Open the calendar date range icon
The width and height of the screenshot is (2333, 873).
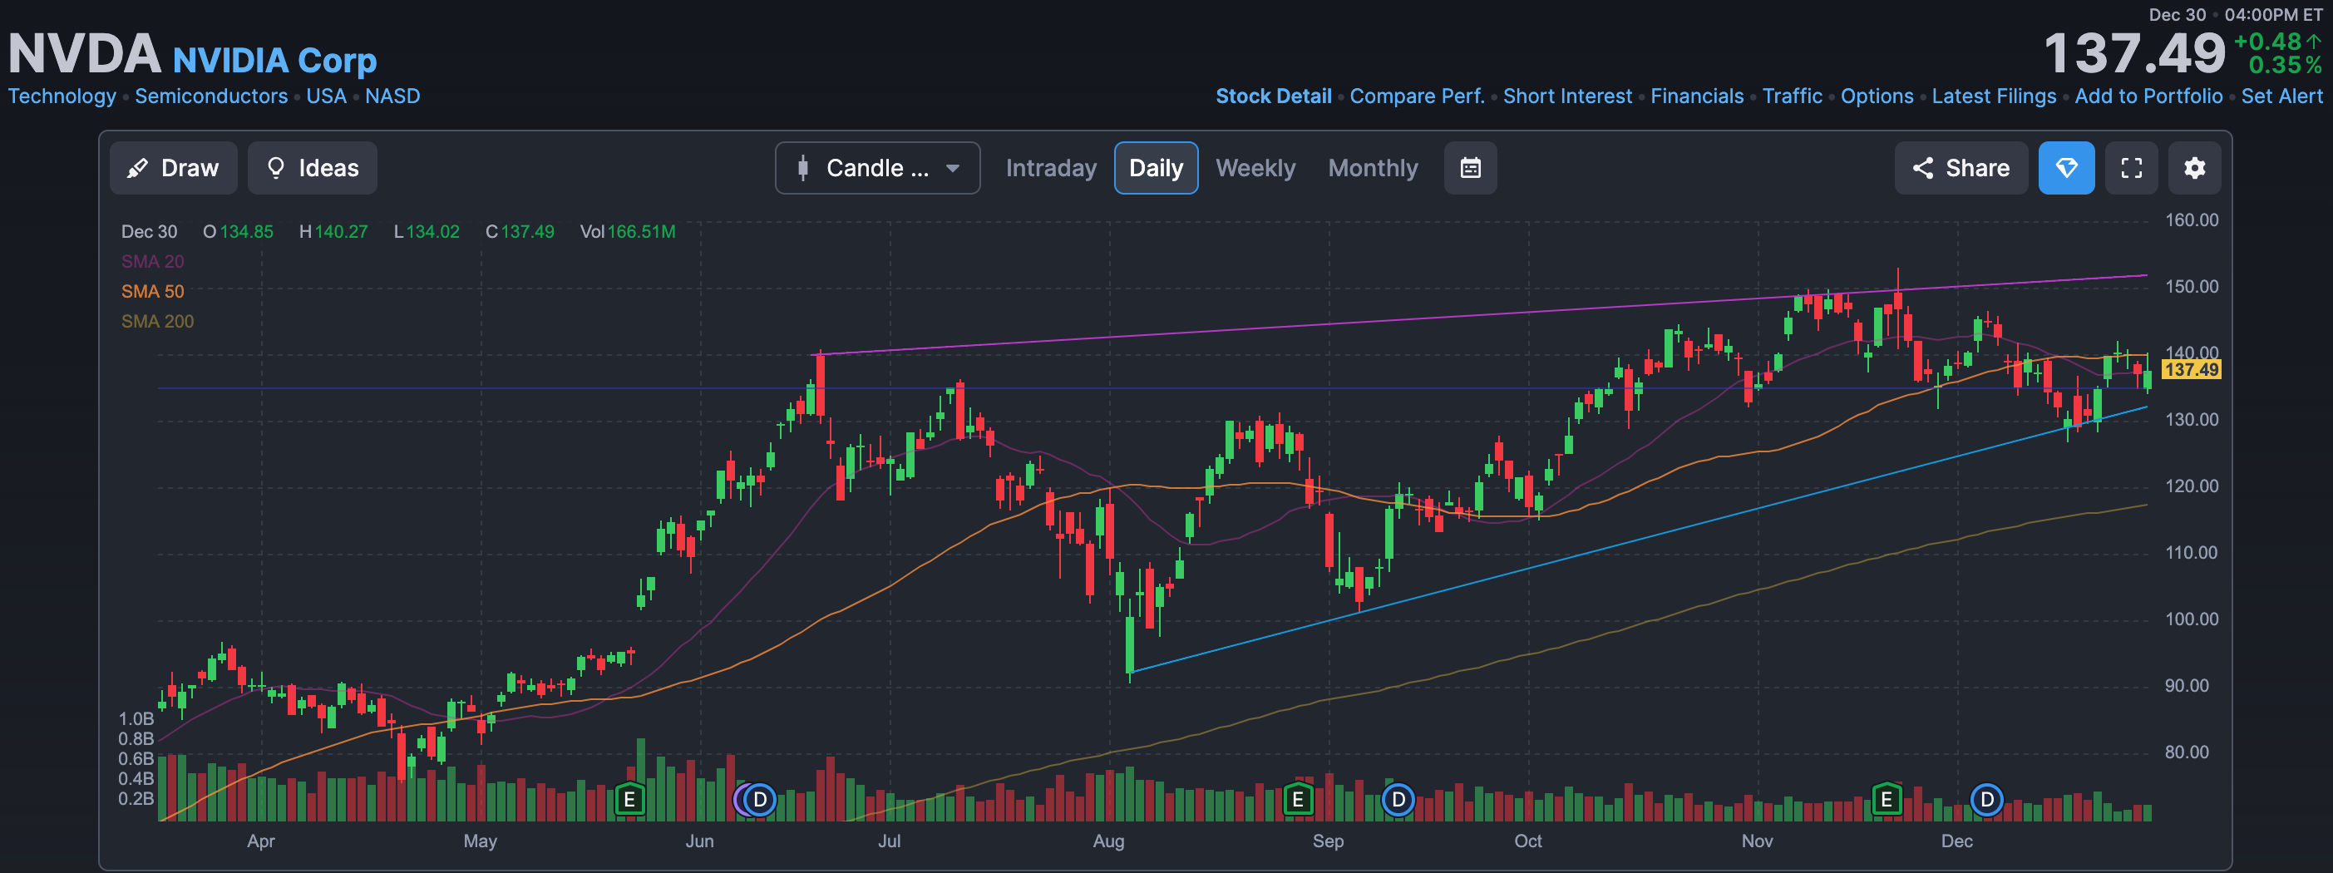click(1470, 168)
